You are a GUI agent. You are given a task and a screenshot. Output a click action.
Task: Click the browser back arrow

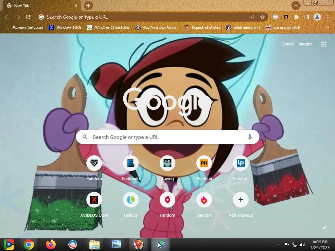(7, 17)
